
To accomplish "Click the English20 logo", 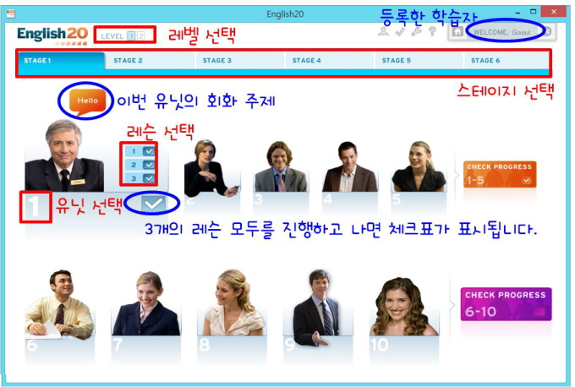I will (52, 35).
